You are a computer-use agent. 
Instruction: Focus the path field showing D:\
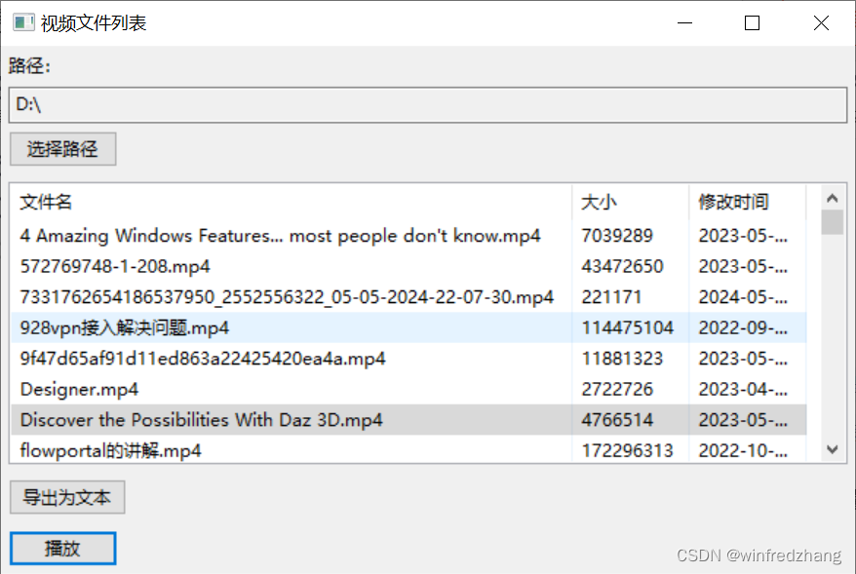pos(428,104)
